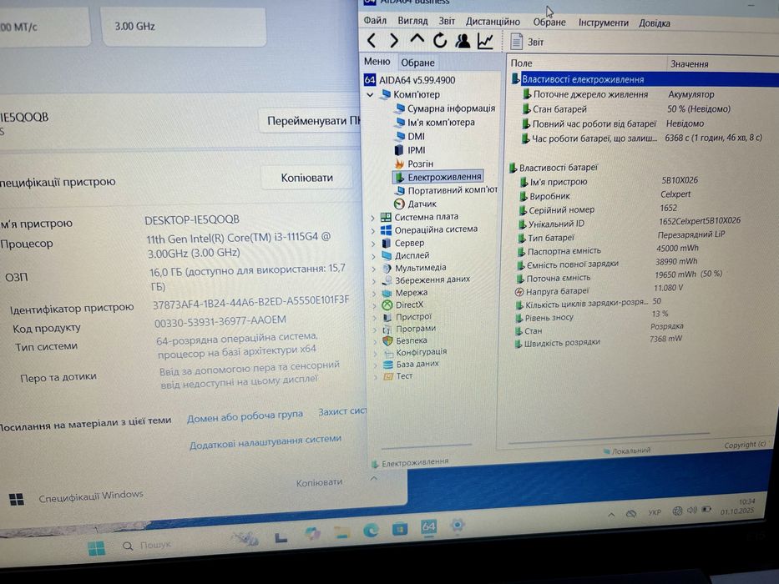Screen dimensions: 779x584
Task: Select the Напруга батареї row
Action: [599, 289]
